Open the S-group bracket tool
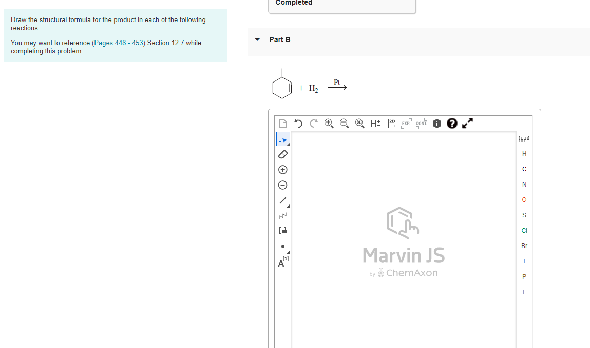This screenshot has height=348, width=590. coord(283,231)
